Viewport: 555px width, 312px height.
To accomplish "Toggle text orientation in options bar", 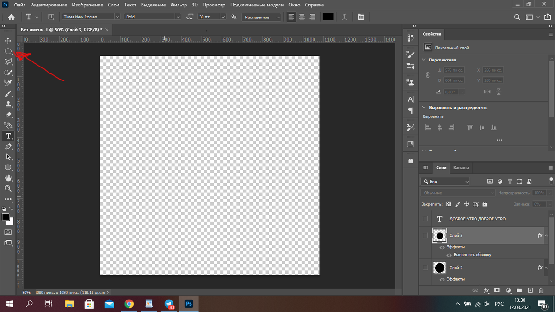I will [51, 17].
